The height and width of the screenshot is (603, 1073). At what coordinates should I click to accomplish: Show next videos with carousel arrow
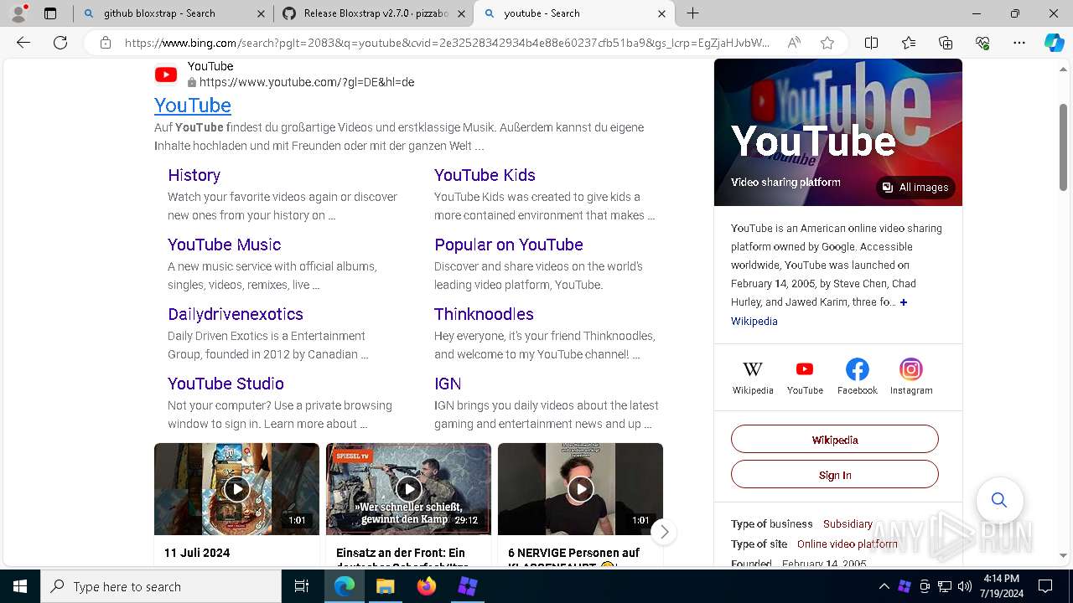coord(664,532)
